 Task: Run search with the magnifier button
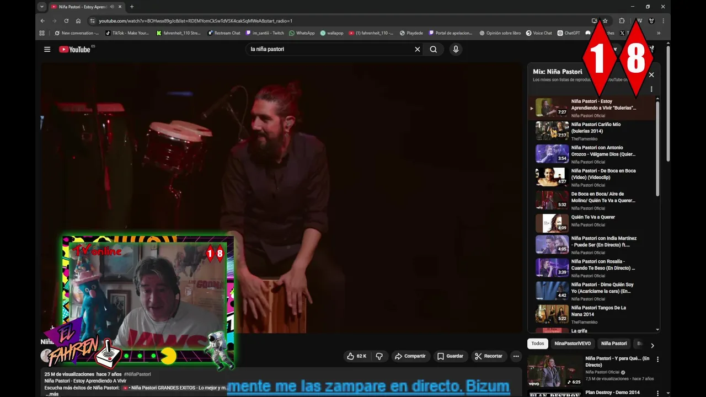tap(434, 49)
